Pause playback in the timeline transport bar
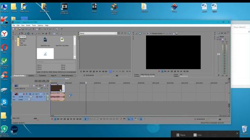Image resolution: width=250 pixels, height=140 pixels. pyautogui.click(x=64, y=119)
